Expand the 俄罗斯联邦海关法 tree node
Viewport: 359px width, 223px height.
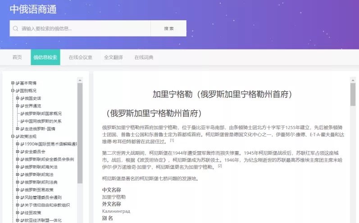coord(17,167)
